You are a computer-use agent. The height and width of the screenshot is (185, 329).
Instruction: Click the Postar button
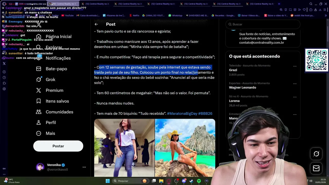coord(58,146)
